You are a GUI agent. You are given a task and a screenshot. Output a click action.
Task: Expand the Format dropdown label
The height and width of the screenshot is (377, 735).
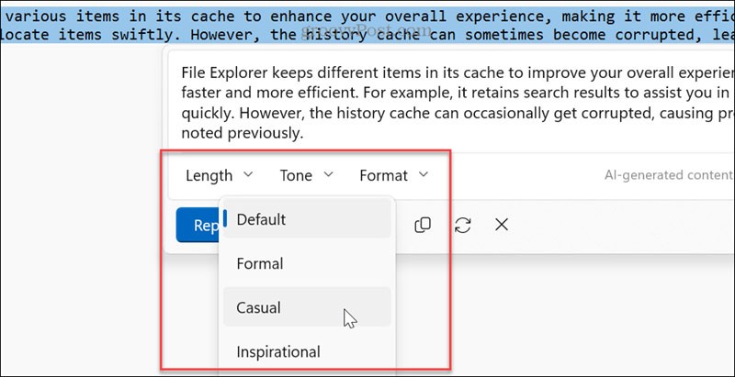[x=383, y=175]
